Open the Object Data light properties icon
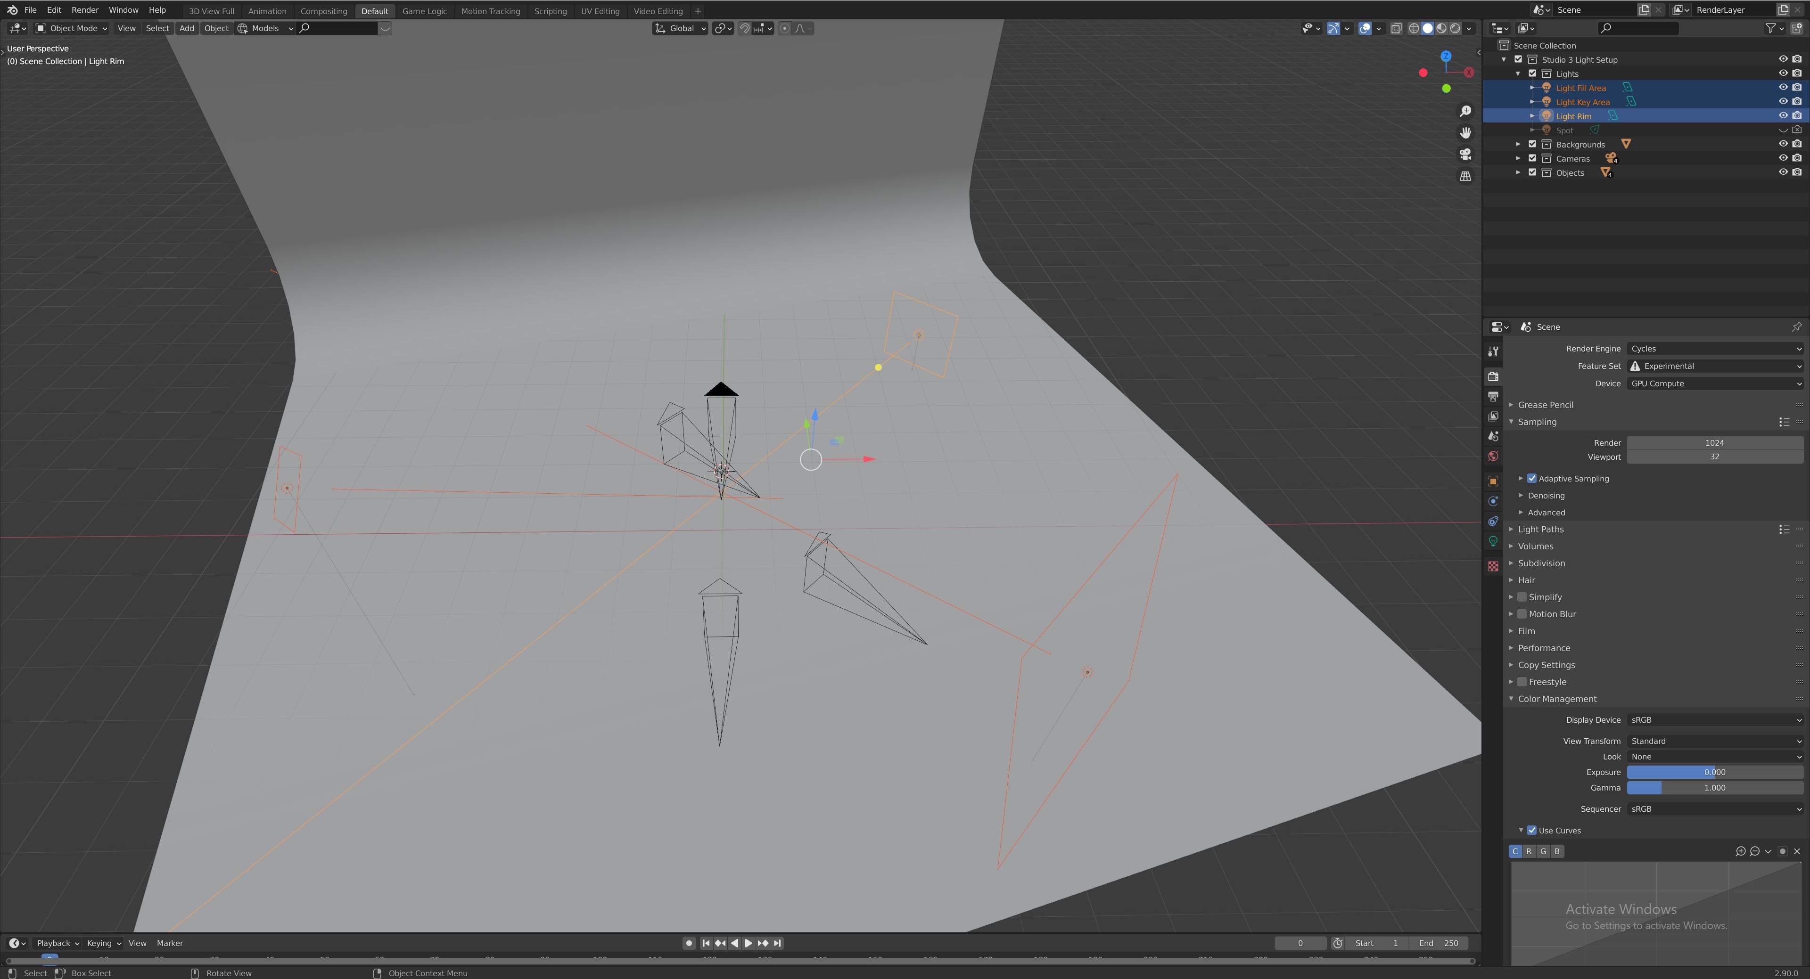The image size is (1810, 979). (x=1493, y=541)
